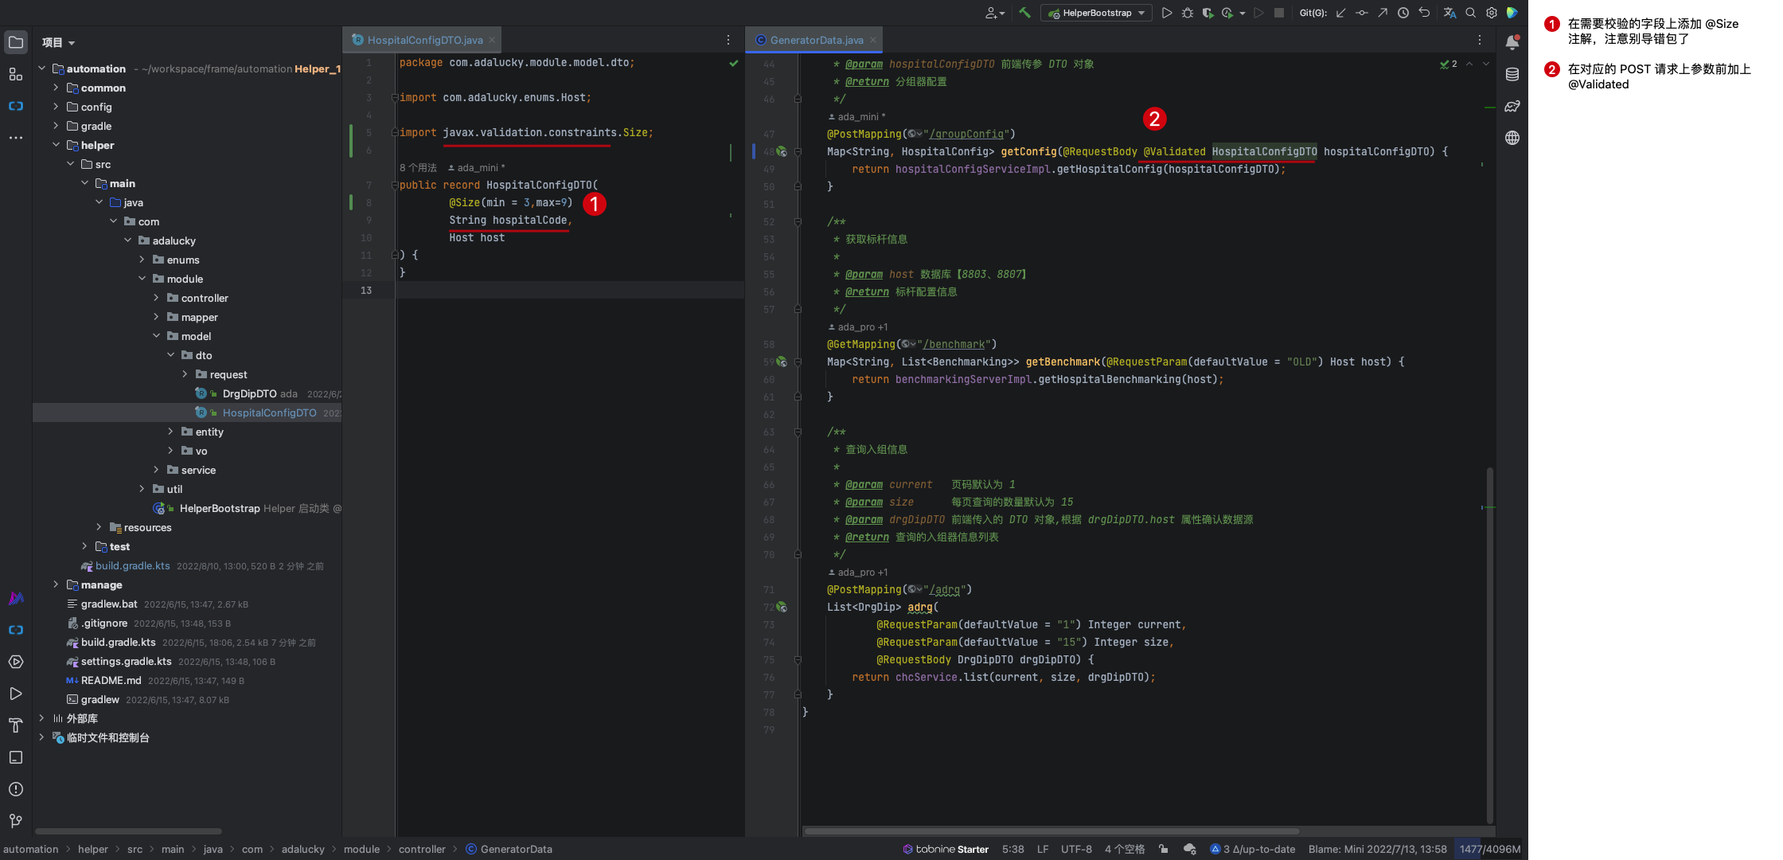
Task: Collapse the helper module folder
Action: pos(56,145)
